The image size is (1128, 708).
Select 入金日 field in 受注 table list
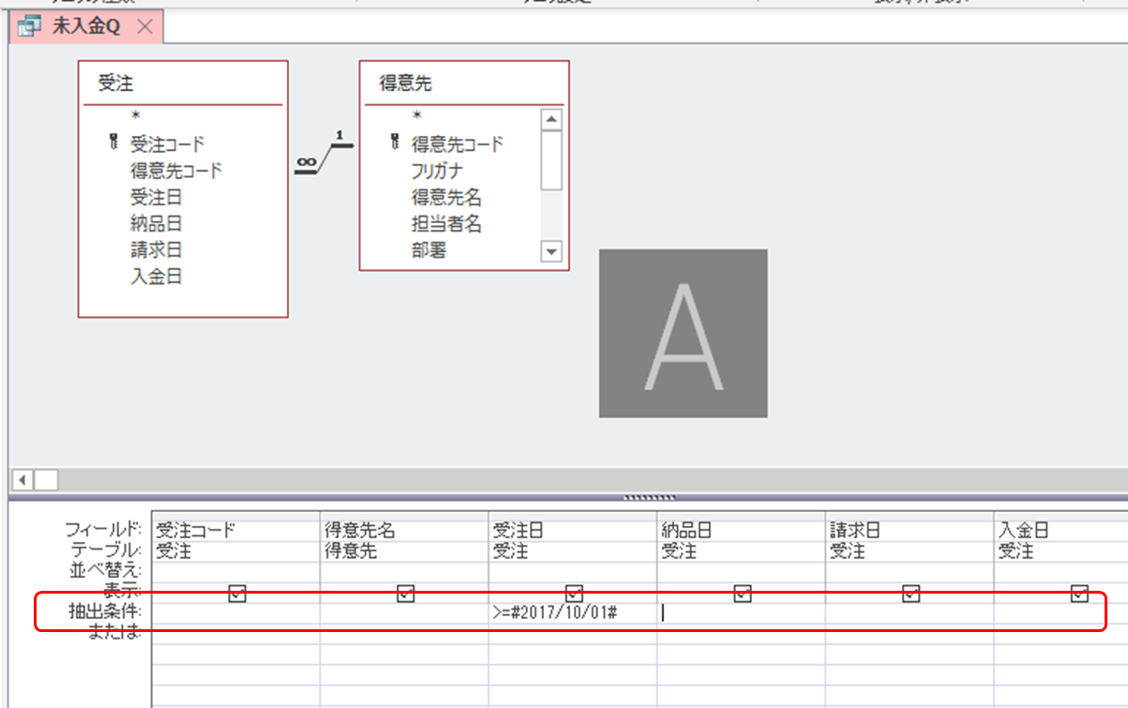(x=156, y=277)
